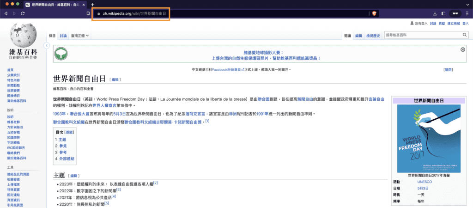473x208 pixels.
Task: Open the Facebook粉絲專頁 link
Action: point(228,70)
